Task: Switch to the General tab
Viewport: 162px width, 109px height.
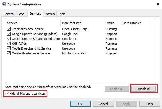Action: point(9,14)
